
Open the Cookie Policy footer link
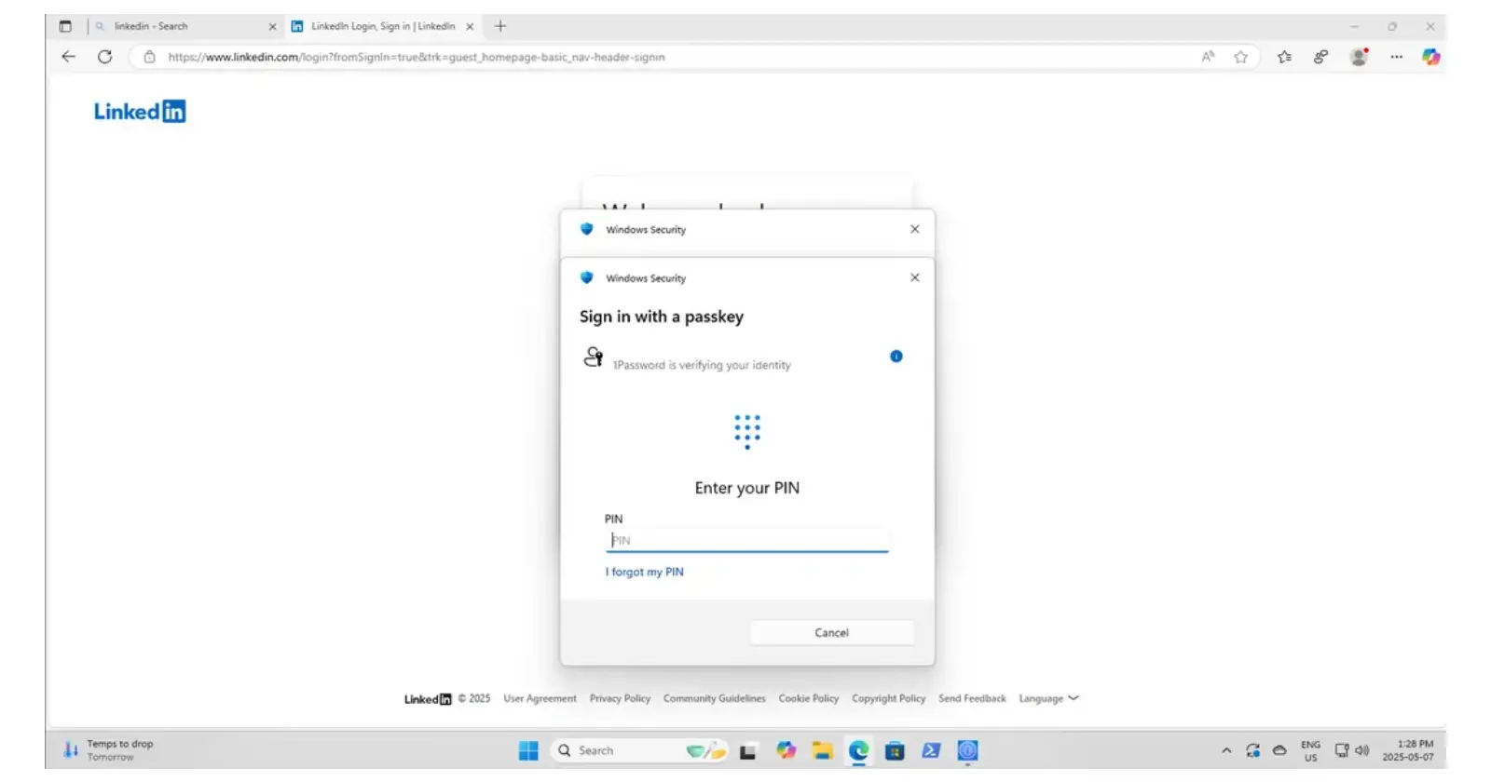(808, 698)
